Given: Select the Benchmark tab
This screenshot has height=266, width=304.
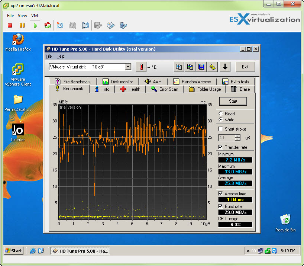Looking at the screenshot, I should pyautogui.click(x=69, y=89).
